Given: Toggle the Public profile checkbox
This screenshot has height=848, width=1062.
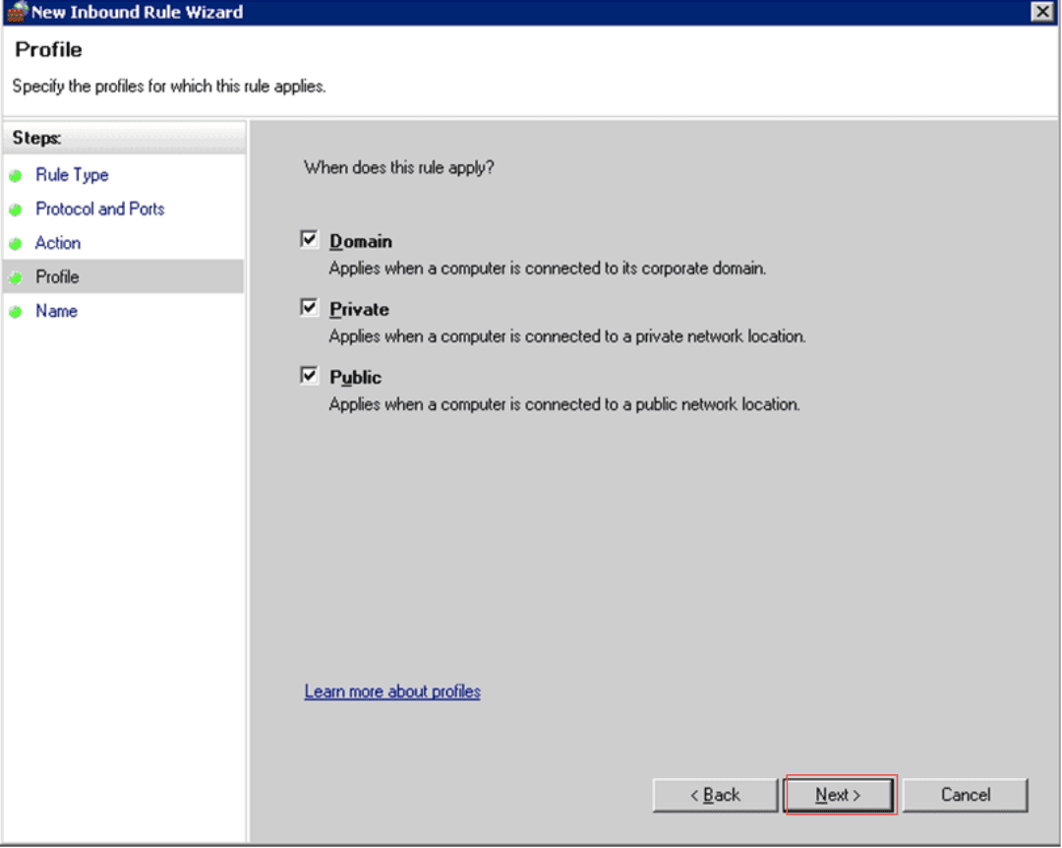Looking at the screenshot, I should pyautogui.click(x=308, y=375).
